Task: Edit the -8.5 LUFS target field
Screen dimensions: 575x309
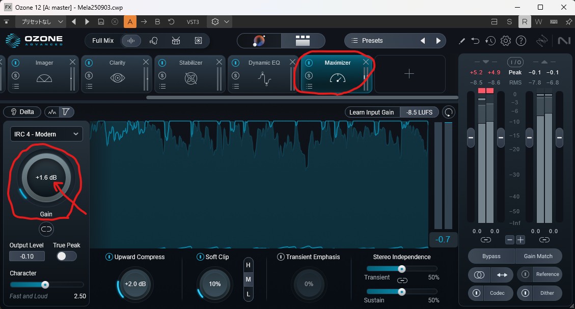Action: (419, 112)
